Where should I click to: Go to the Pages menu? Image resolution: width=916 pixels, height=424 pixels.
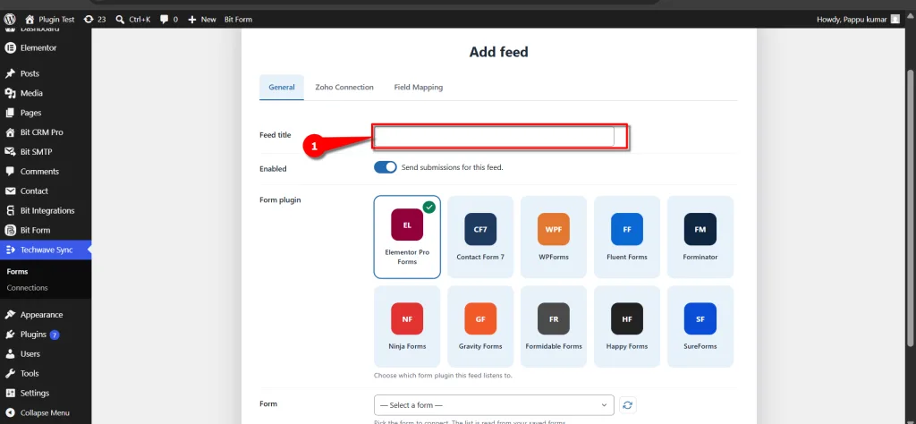click(x=46, y=113)
